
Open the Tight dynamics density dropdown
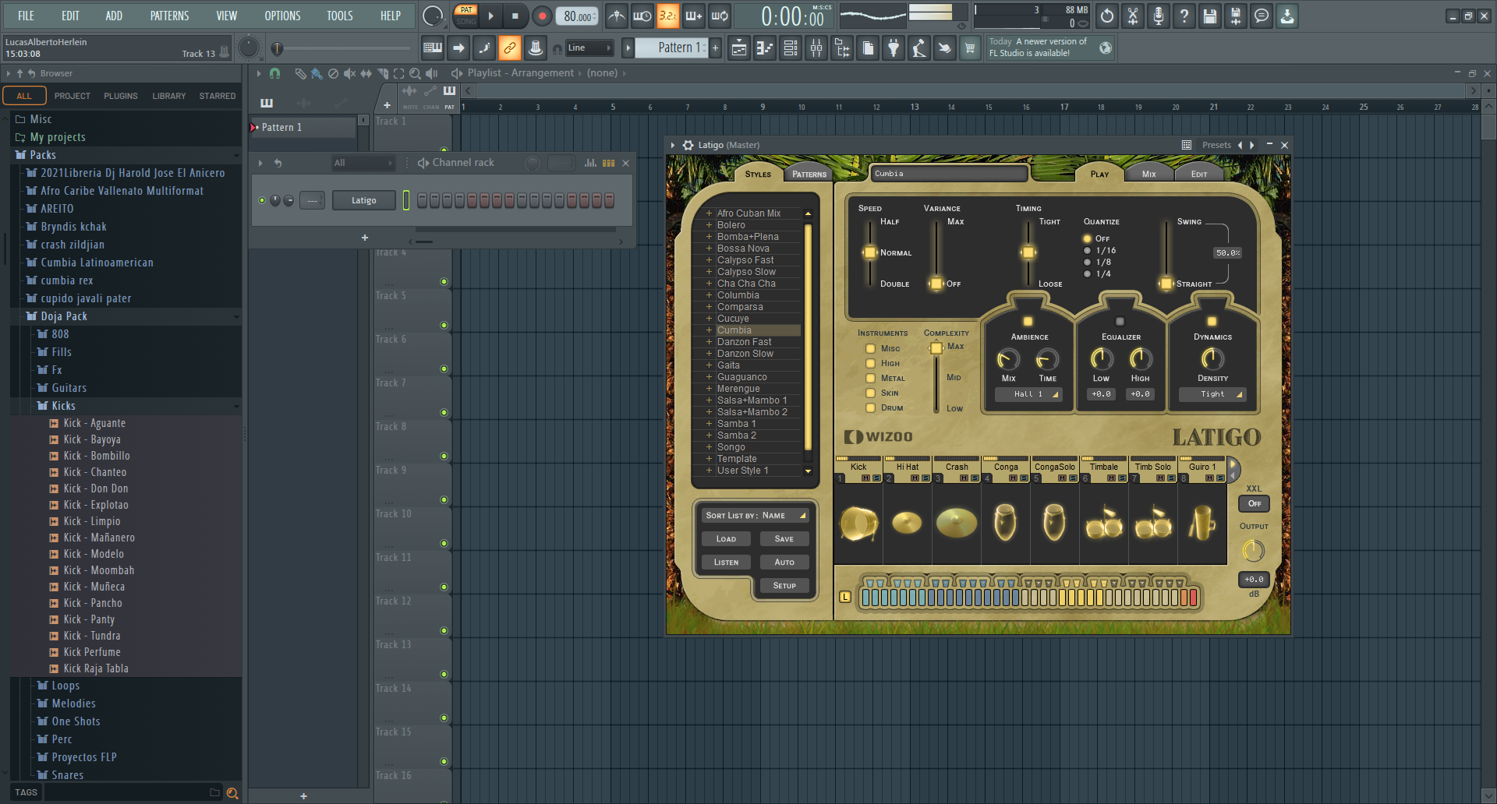pos(1212,394)
